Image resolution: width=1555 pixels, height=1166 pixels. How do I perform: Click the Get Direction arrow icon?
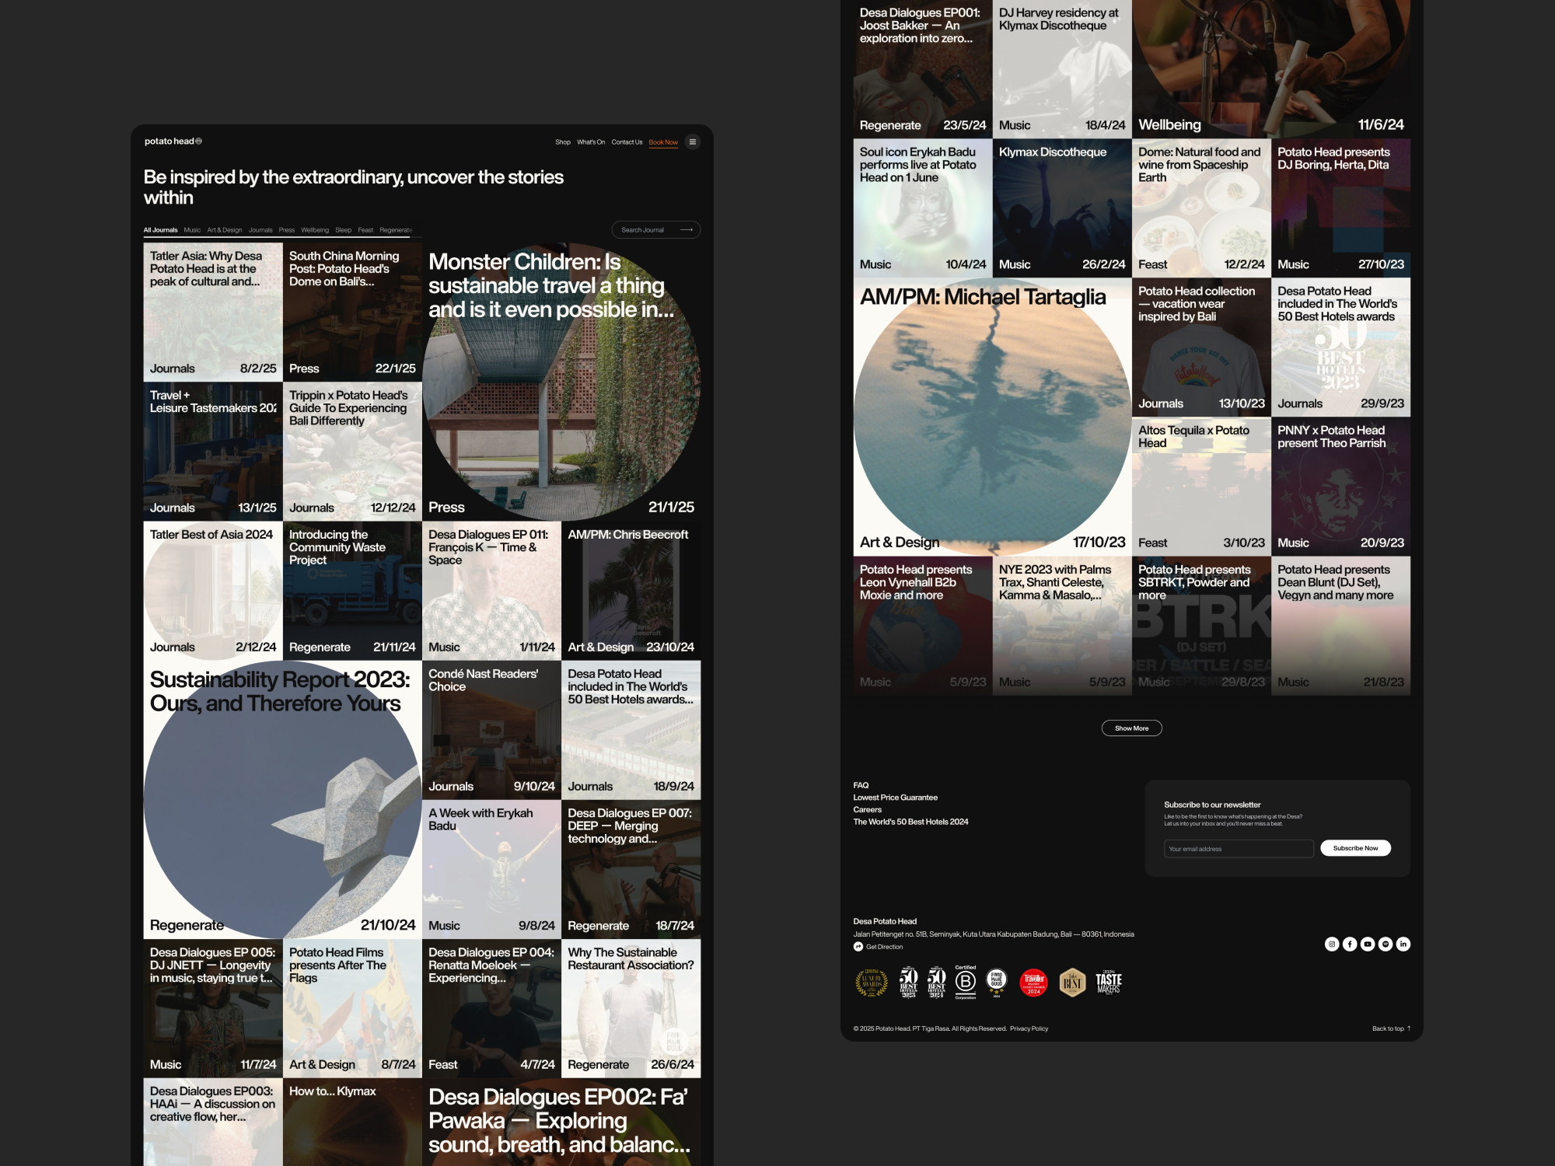tap(858, 947)
